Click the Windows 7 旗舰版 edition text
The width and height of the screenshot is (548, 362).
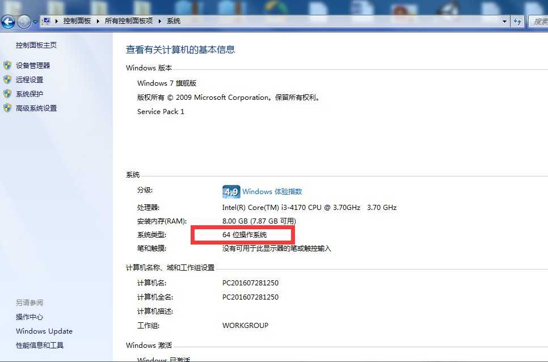(x=167, y=83)
